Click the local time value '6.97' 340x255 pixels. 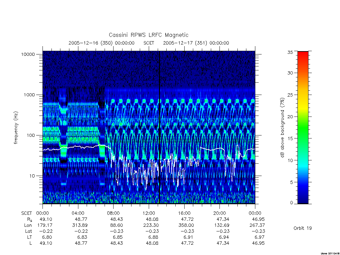click(260, 237)
